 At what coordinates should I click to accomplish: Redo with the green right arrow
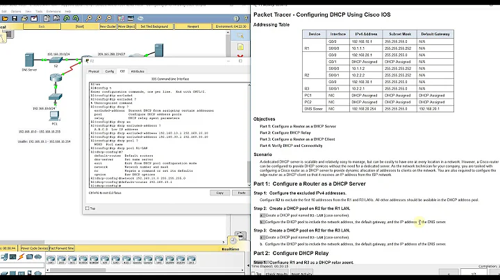[76, 19]
